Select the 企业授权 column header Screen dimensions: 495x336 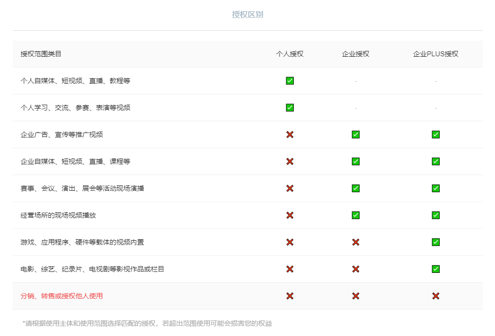(x=355, y=54)
